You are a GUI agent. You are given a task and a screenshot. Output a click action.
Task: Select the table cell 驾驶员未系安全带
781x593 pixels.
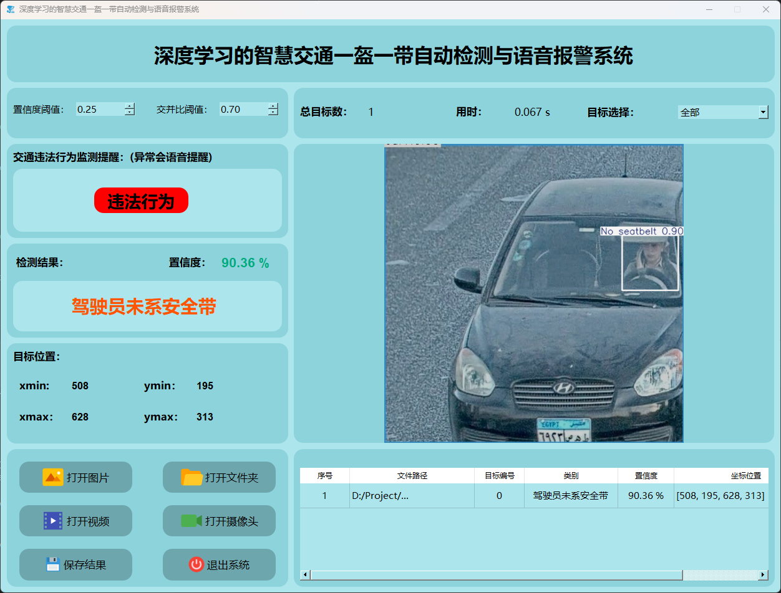point(571,496)
